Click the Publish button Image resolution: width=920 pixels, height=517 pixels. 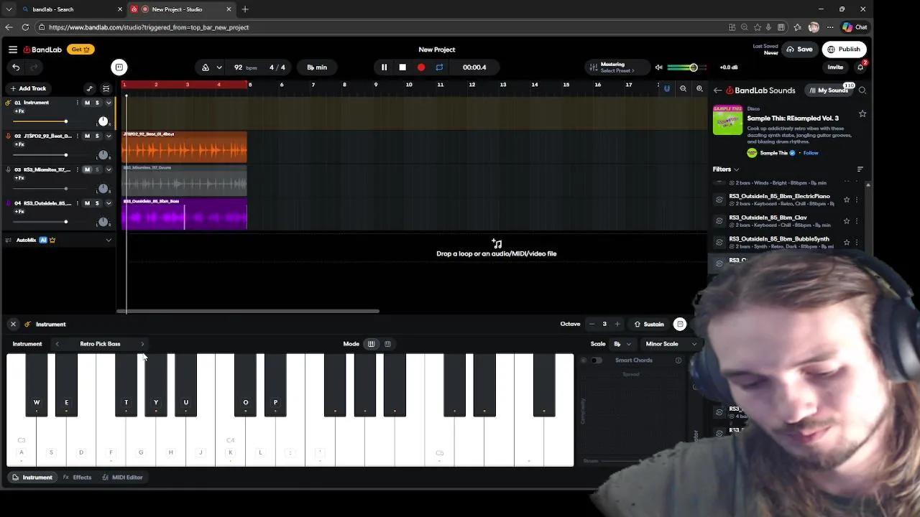pos(844,50)
